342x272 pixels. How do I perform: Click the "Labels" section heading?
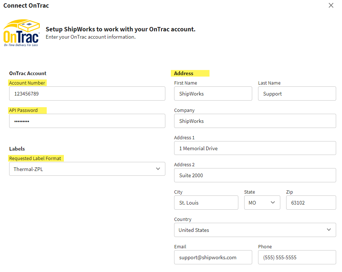click(17, 149)
